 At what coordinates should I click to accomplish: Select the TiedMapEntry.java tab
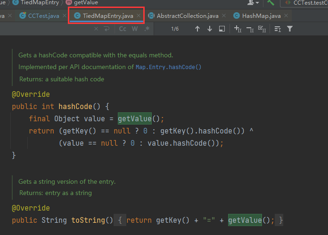[x=108, y=16]
